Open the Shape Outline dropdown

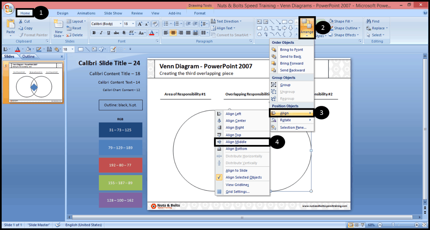[344, 28]
